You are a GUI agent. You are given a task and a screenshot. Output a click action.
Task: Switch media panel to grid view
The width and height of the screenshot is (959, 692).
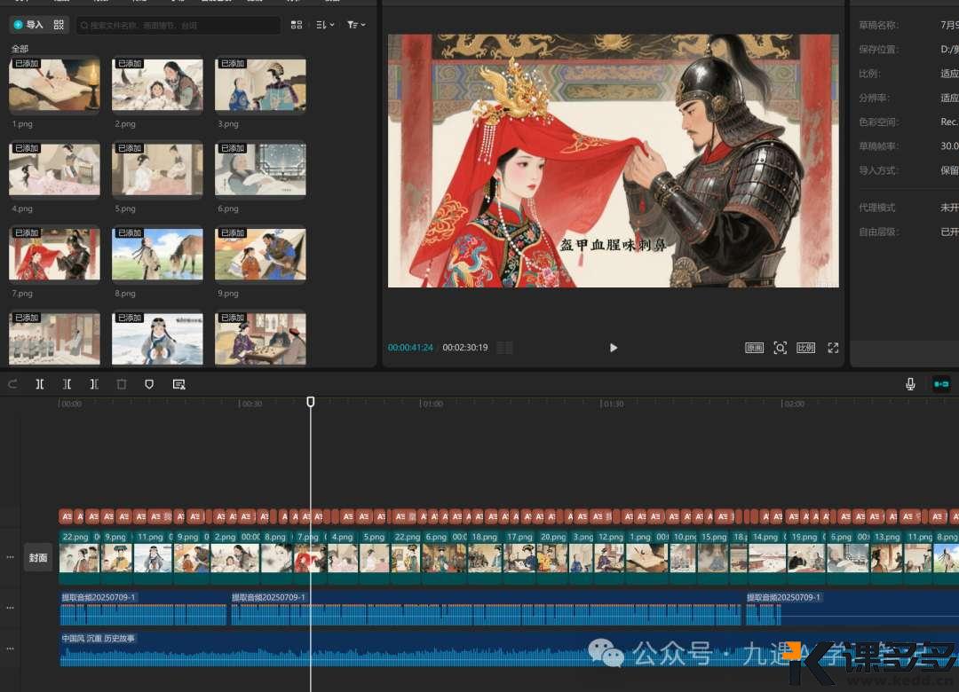(297, 24)
